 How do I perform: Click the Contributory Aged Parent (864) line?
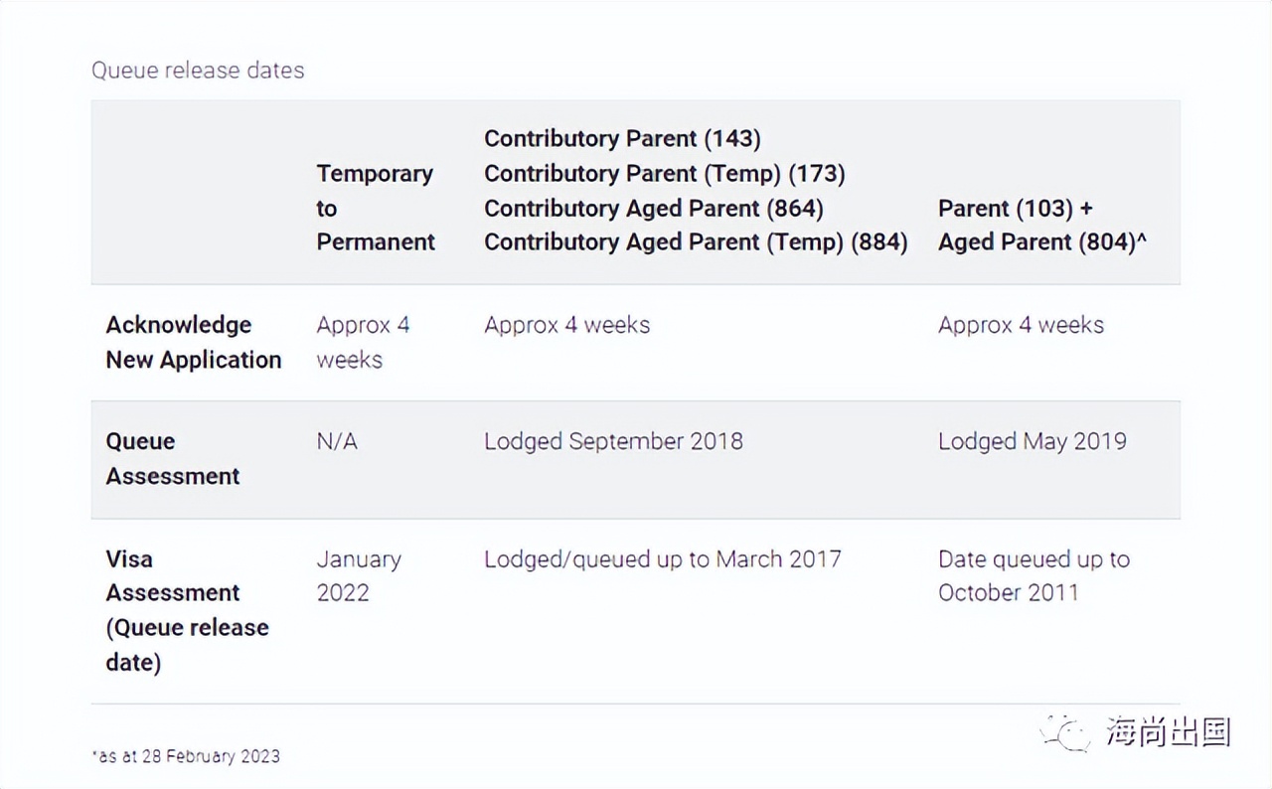tap(653, 209)
